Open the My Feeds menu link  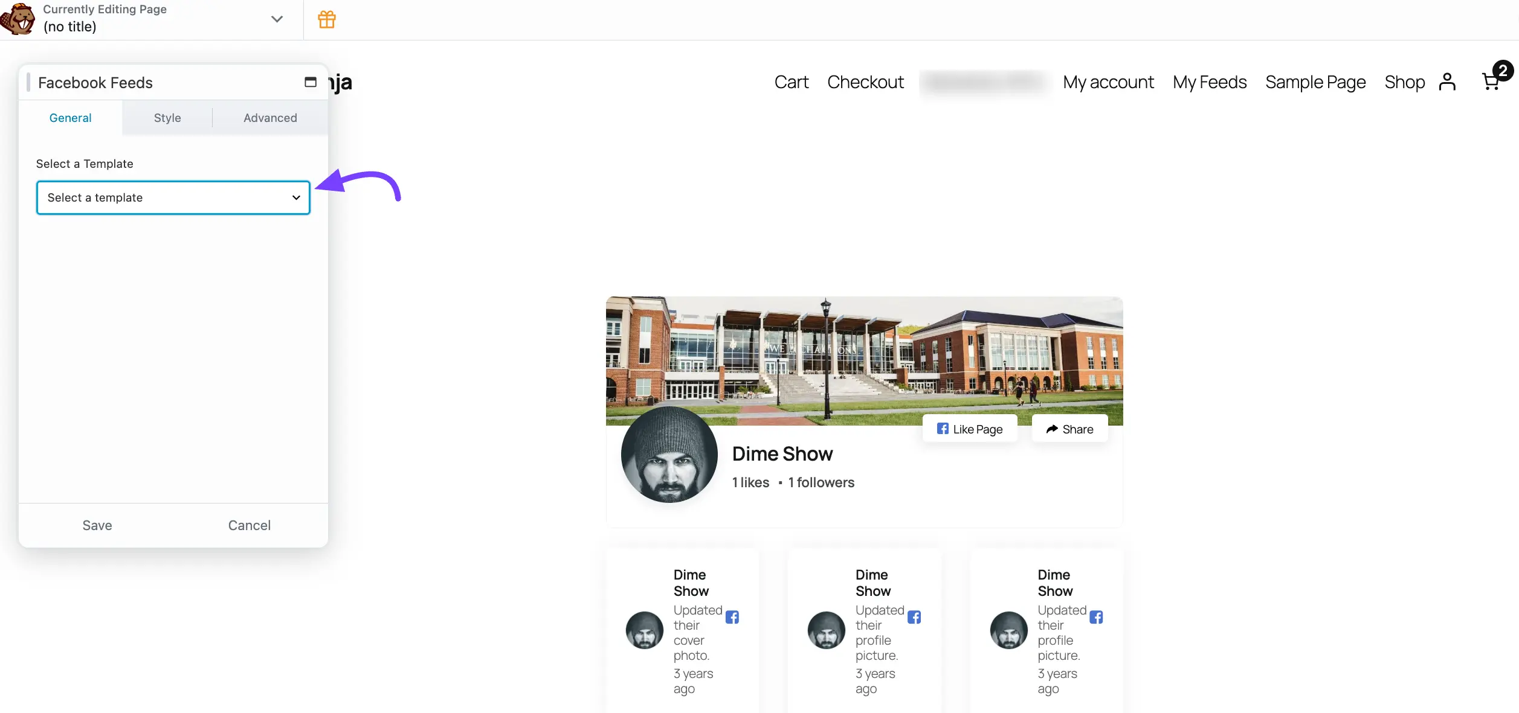(1210, 82)
